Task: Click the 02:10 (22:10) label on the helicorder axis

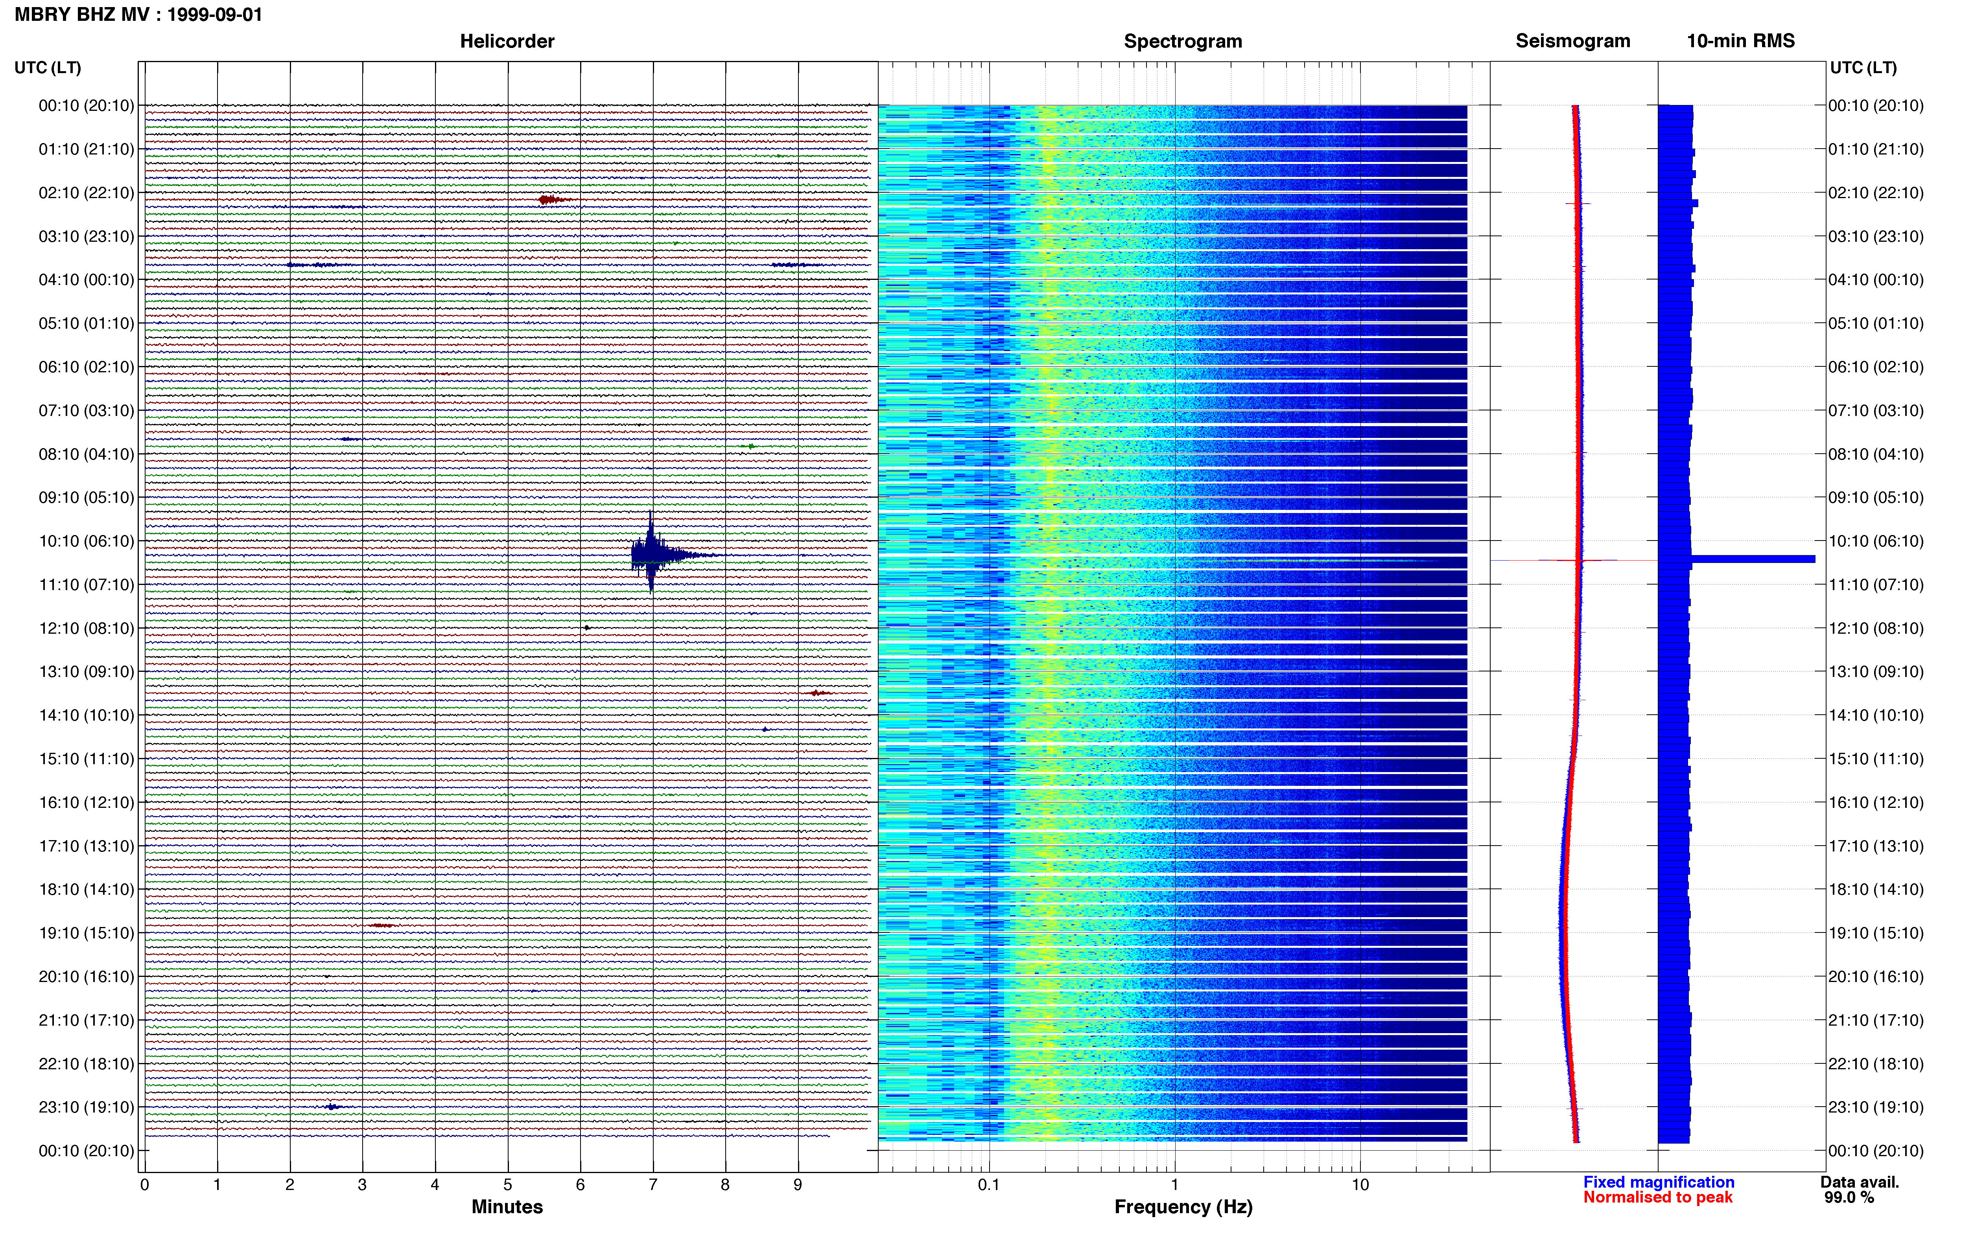Action: (87, 193)
